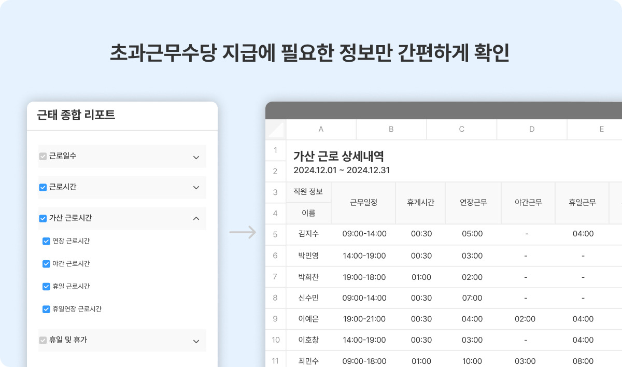
Task: Uncheck the 가산 근로시간 checkbox
Action: (43, 219)
